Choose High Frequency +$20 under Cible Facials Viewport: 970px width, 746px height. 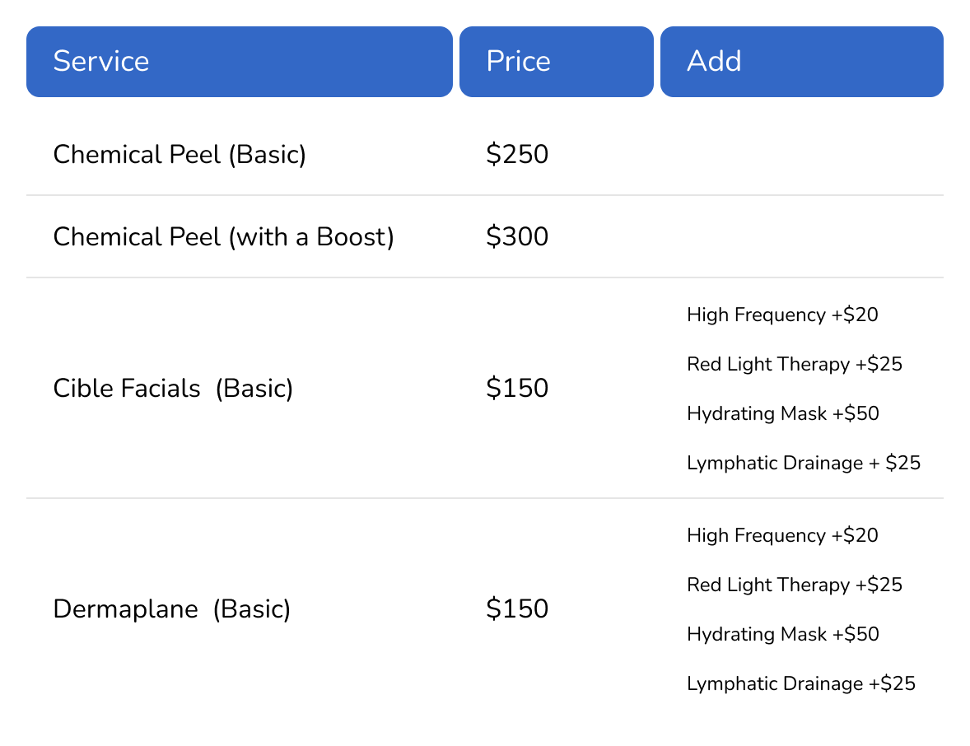(782, 315)
